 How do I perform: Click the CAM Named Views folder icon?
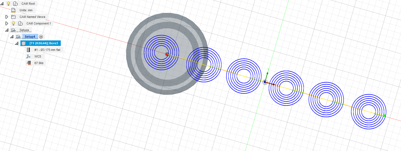pos(13,17)
